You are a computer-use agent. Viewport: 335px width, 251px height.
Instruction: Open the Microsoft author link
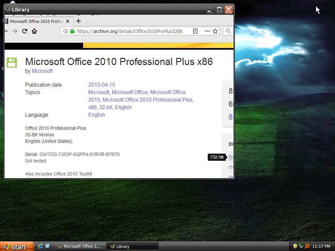(x=42, y=71)
